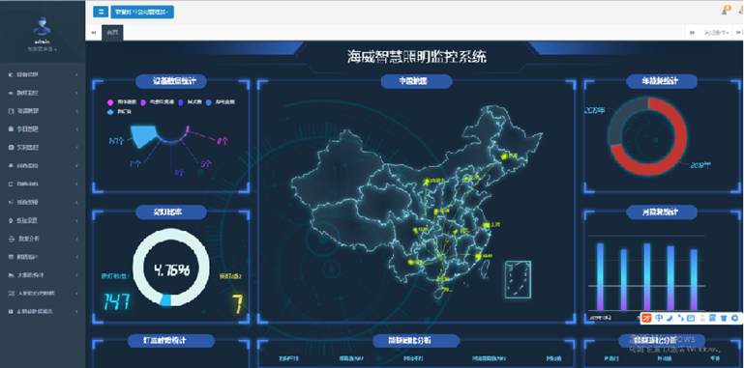Click the icon beside 数据分析 in sidebar
Screen dimensions: 744x368
11,239
